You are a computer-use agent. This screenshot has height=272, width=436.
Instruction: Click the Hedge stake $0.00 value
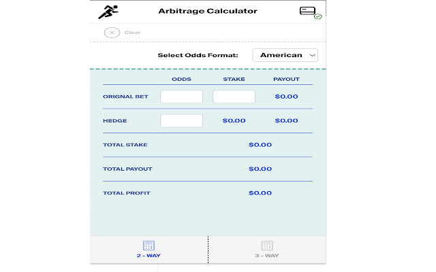pyautogui.click(x=234, y=121)
